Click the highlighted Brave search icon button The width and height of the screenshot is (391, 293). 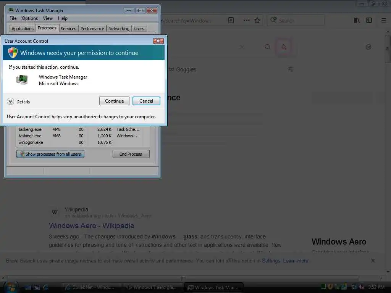point(284,47)
